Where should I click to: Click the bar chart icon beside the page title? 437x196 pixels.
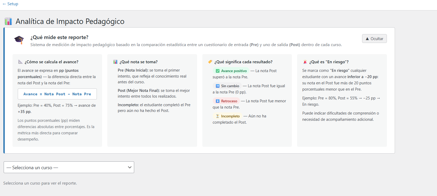8,21
